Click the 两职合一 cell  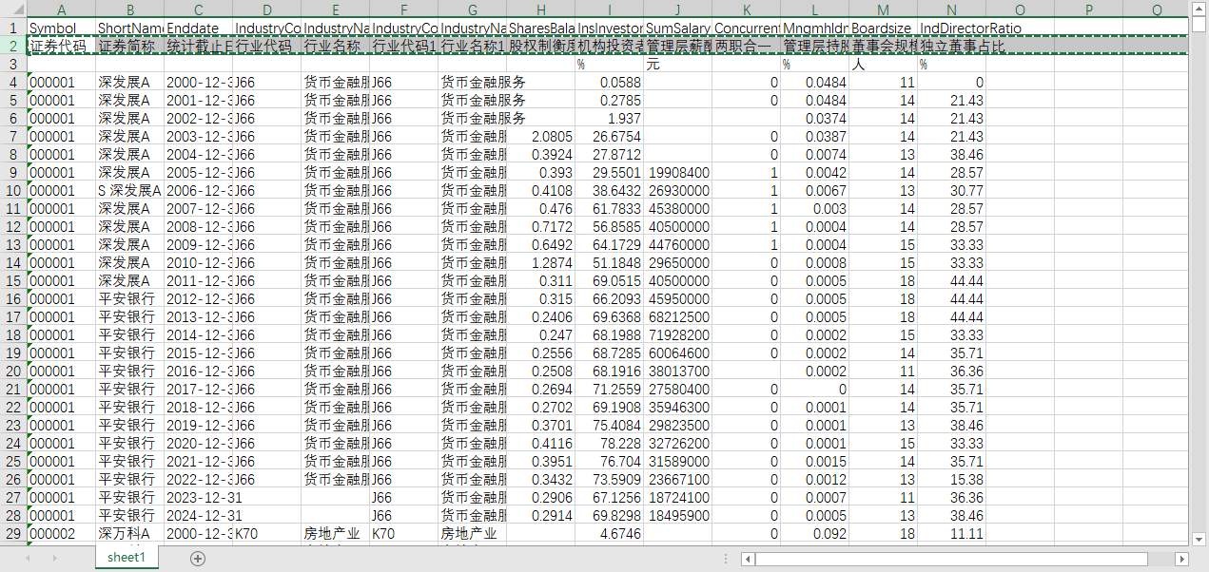point(746,47)
